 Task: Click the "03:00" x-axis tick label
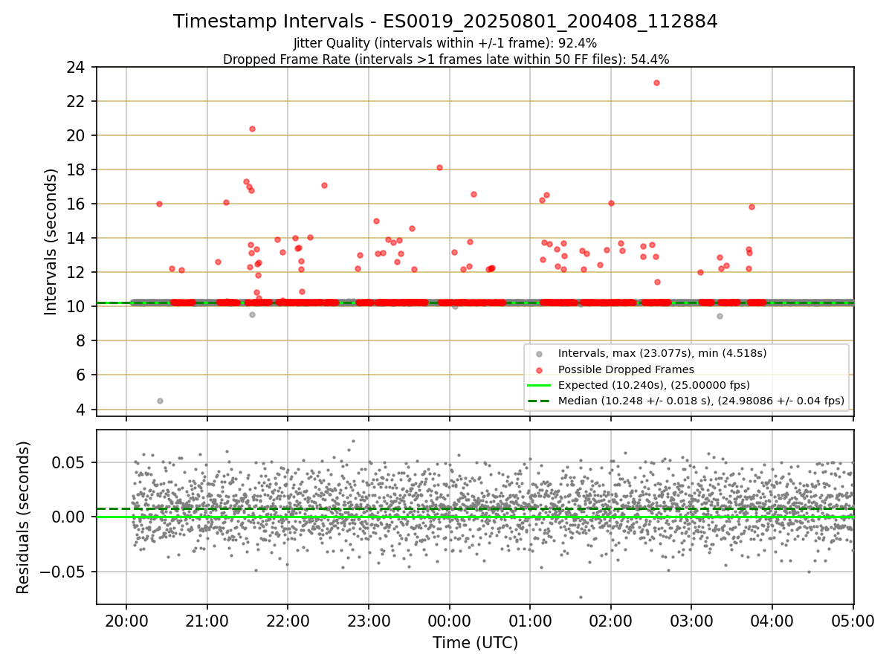692,620
